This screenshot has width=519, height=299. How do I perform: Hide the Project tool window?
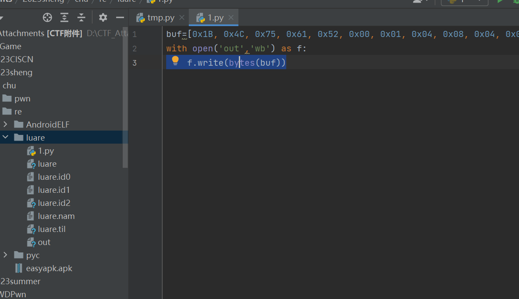point(120,17)
